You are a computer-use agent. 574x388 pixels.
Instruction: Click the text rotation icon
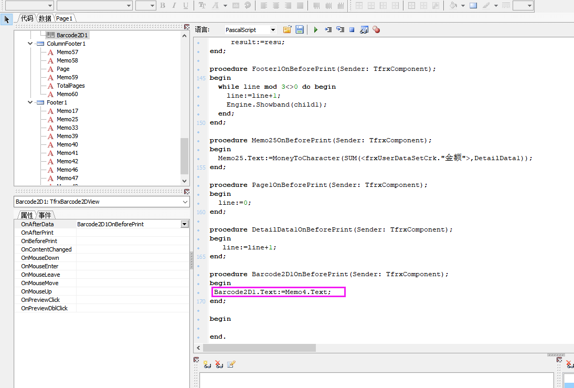(248, 5)
